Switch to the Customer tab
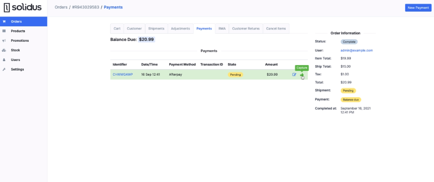 [134, 29]
